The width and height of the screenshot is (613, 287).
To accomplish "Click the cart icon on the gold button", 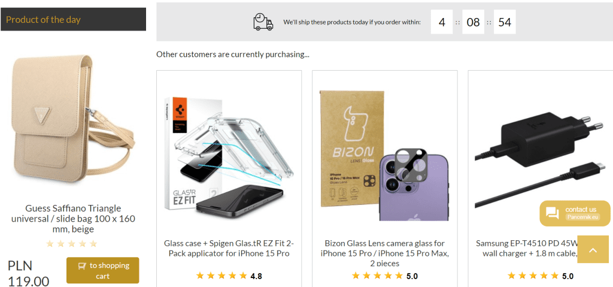I will coord(81,265).
